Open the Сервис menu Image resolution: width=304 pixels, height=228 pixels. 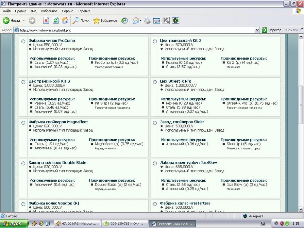67,11
